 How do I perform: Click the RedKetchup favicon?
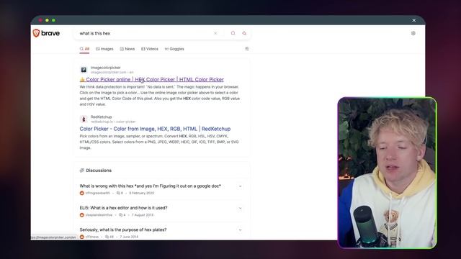click(x=84, y=119)
